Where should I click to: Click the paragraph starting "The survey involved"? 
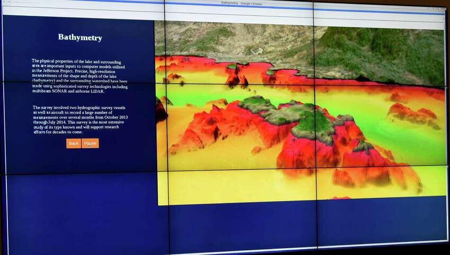pos(80,120)
